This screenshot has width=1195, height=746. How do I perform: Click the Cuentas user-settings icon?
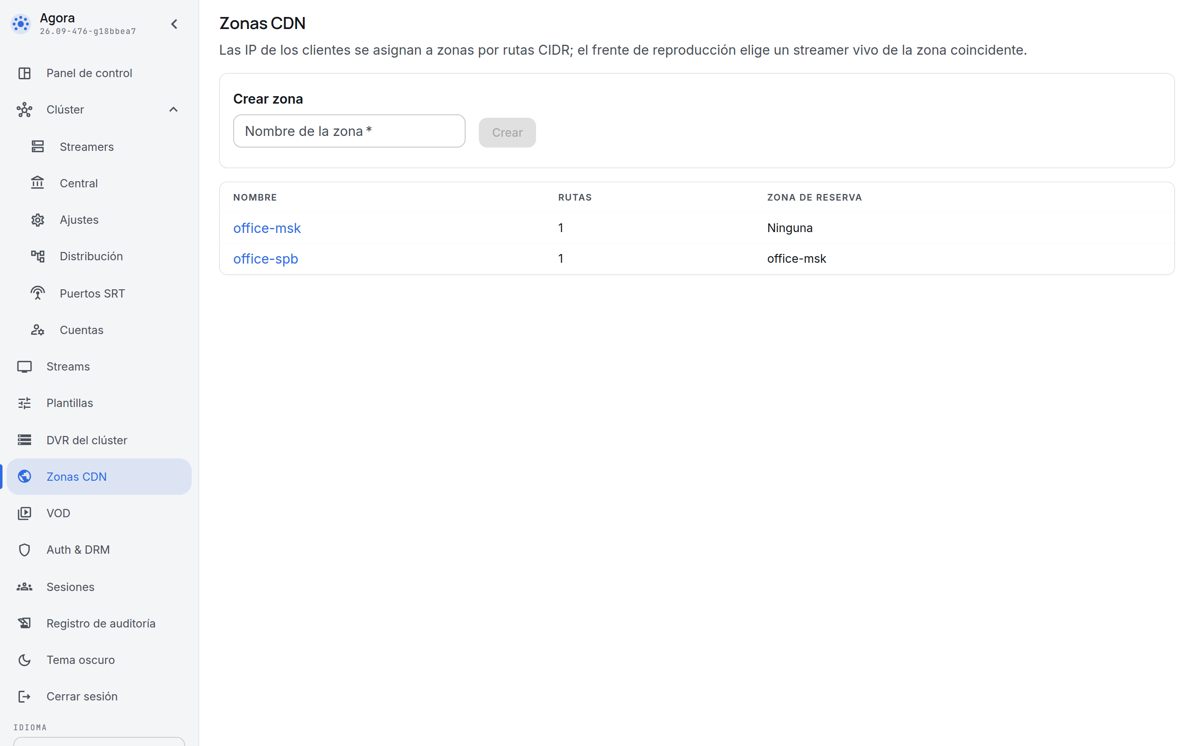click(x=37, y=329)
